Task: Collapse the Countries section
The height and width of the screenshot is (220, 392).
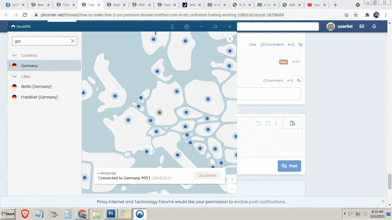Action: click(14, 55)
